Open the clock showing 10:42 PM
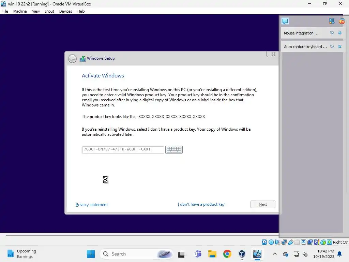This screenshot has height=262, width=349. point(324,254)
